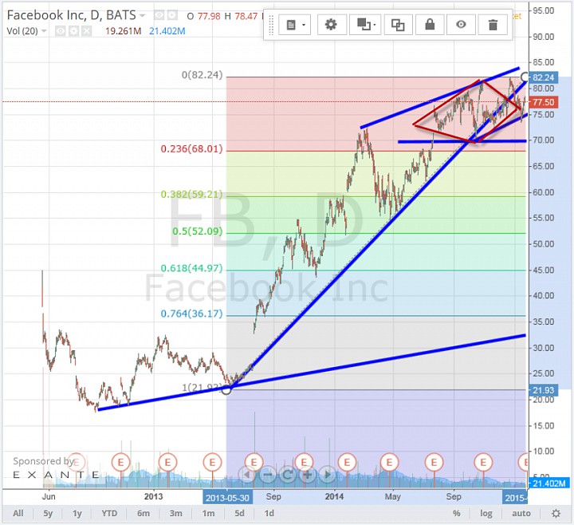Delete drawing with trash icon
The width and height of the screenshot is (574, 525).
point(493,25)
